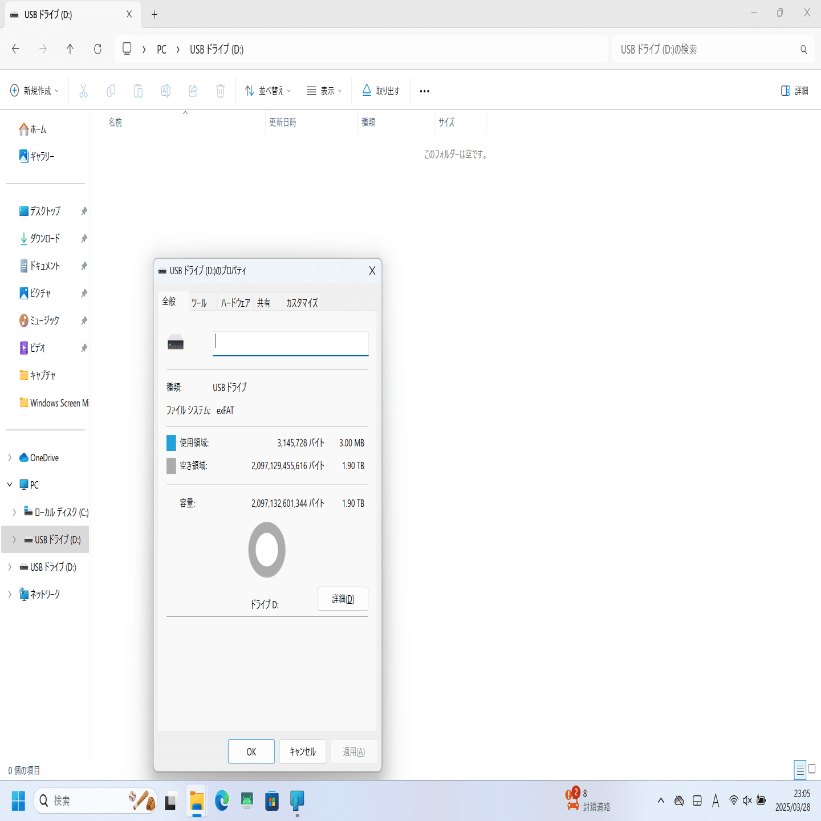Screen dimensions: 821x821
Task: Go back with the back arrow
Action: pyautogui.click(x=15, y=49)
